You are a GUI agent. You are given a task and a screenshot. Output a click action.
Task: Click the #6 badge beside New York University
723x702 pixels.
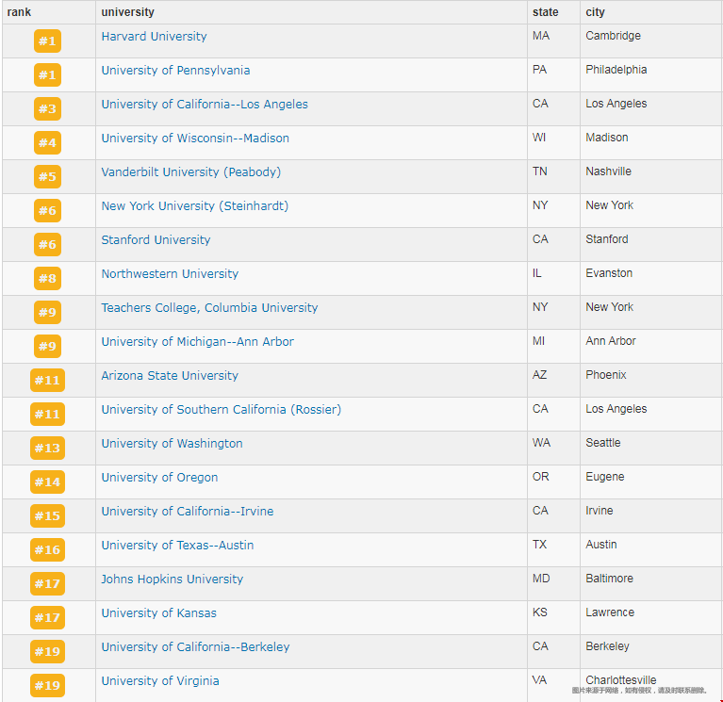point(47,211)
